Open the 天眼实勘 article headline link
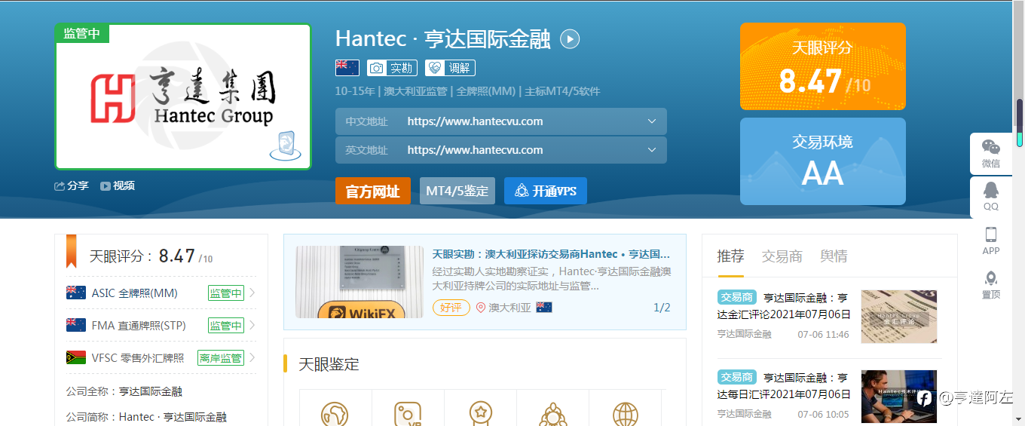The width and height of the screenshot is (1025, 426). click(551, 254)
